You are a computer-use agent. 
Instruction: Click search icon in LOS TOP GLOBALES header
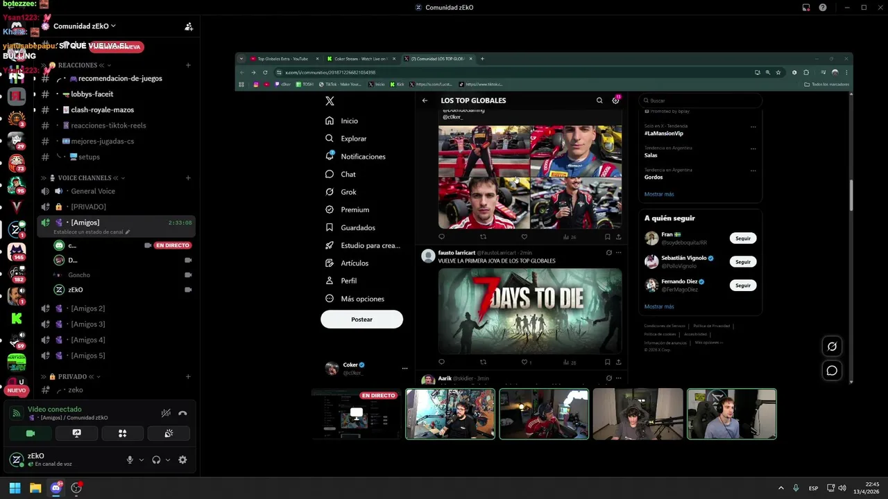[x=599, y=100]
